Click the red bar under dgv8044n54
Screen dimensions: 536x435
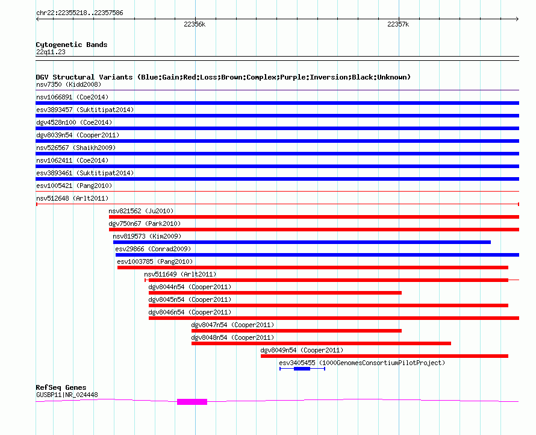[x=275, y=293]
